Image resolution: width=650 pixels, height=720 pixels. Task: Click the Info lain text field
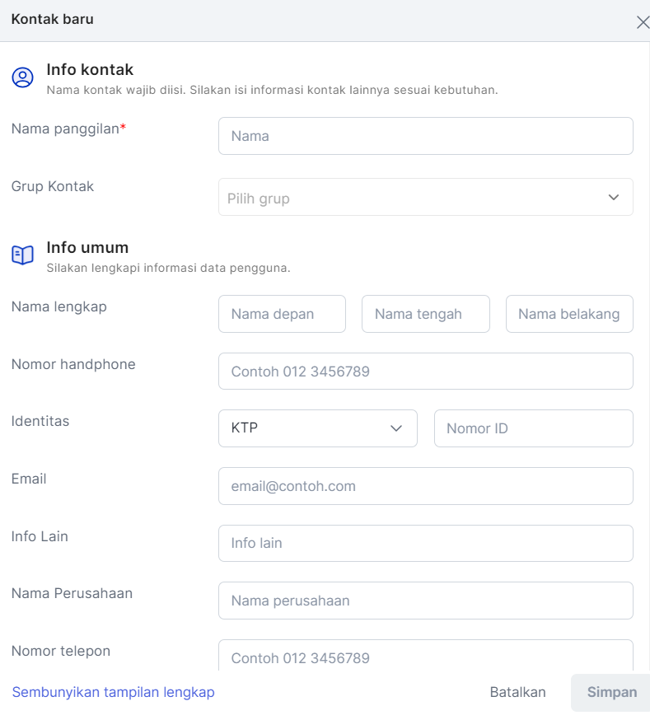[x=426, y=543]
